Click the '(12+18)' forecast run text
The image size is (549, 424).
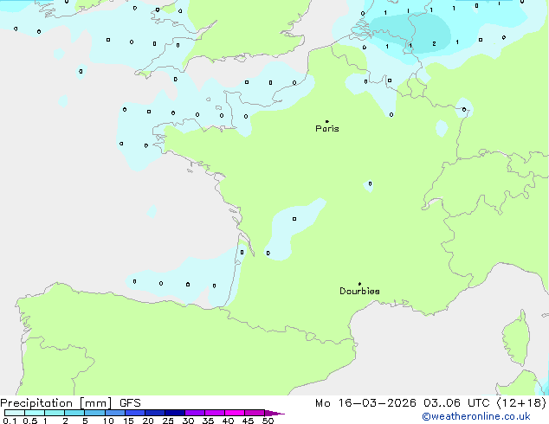pos(521,403)
